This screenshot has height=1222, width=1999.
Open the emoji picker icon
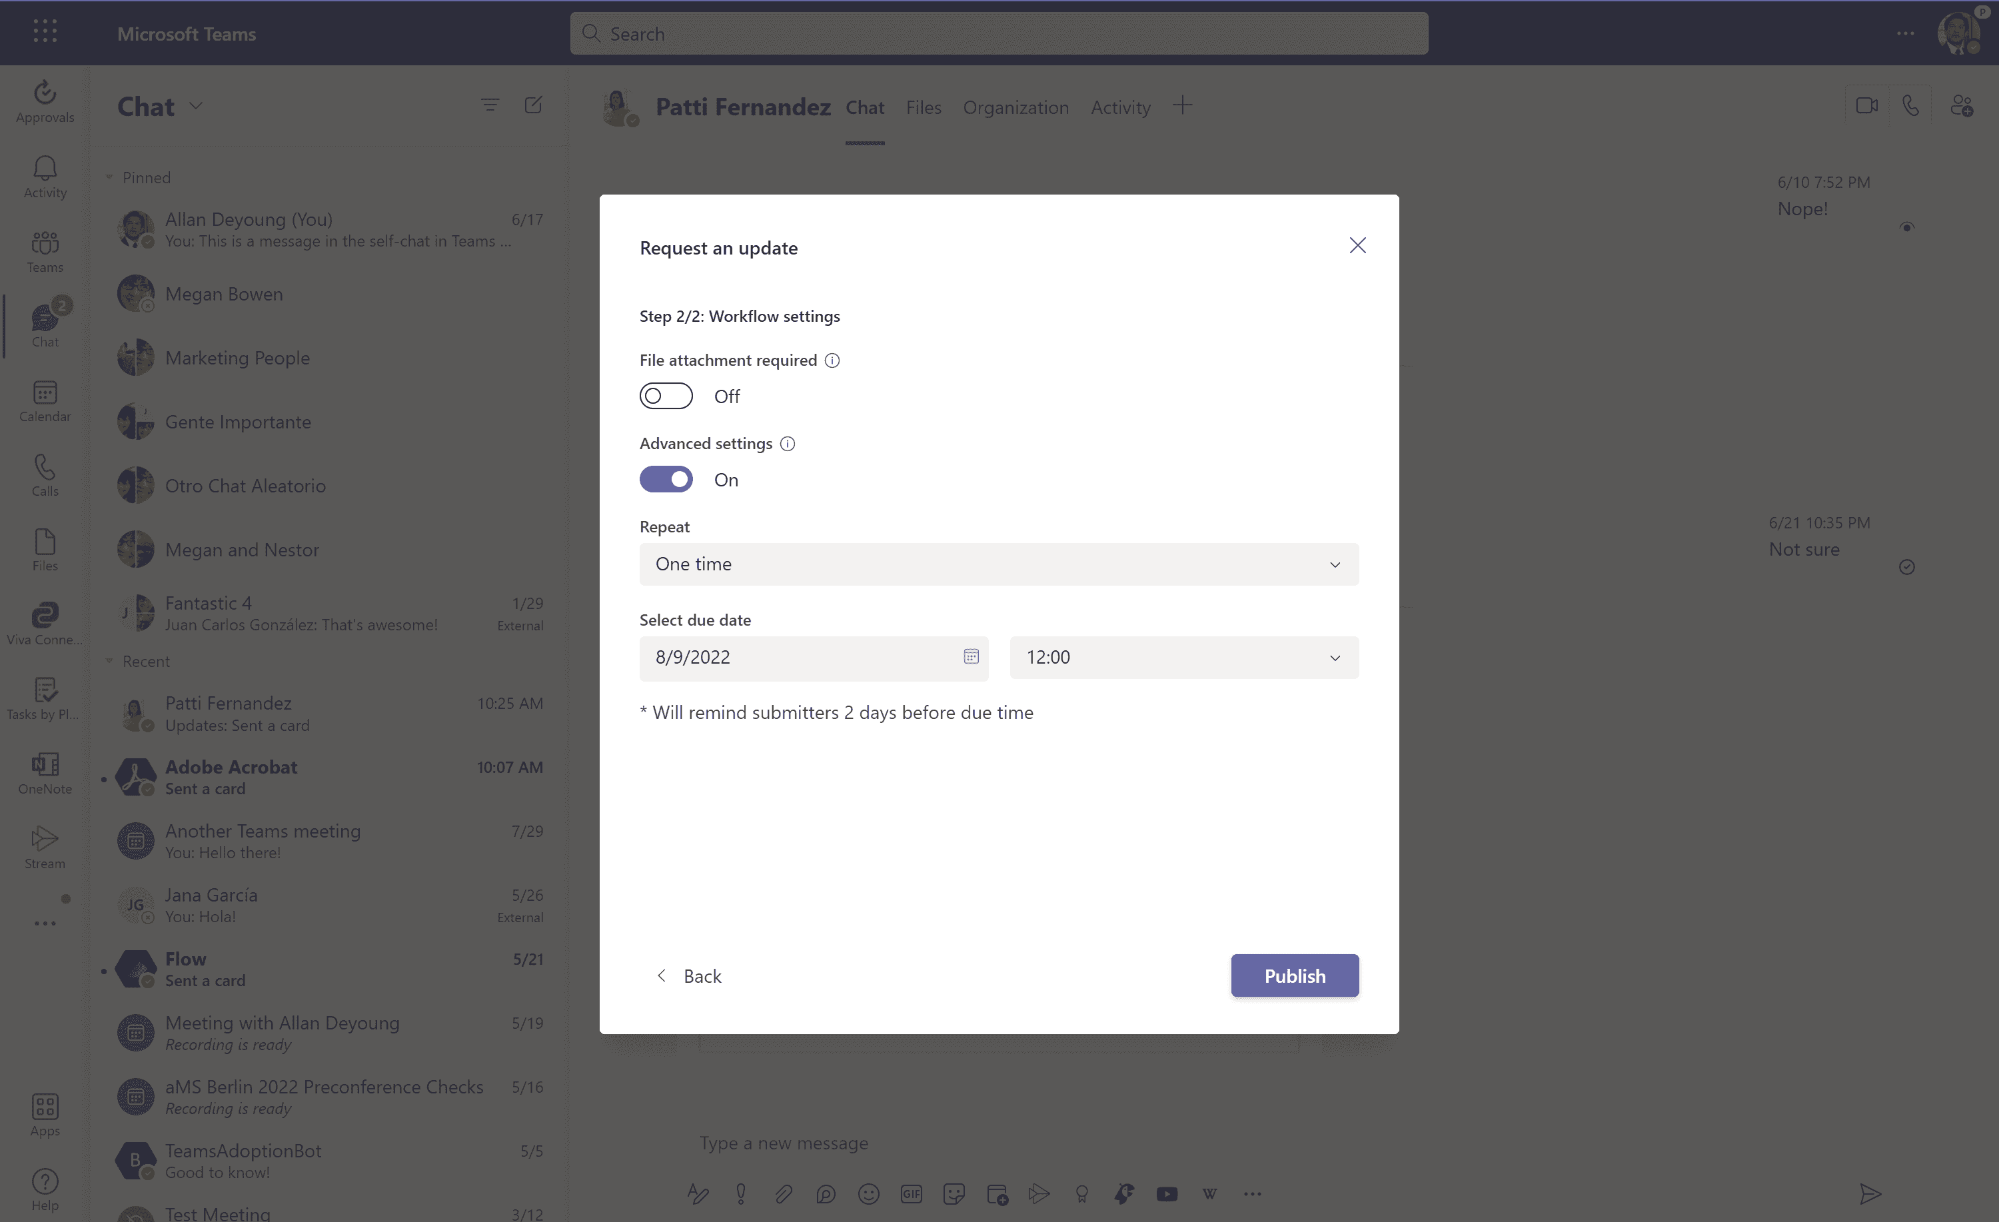click(x=868, y=1193)
